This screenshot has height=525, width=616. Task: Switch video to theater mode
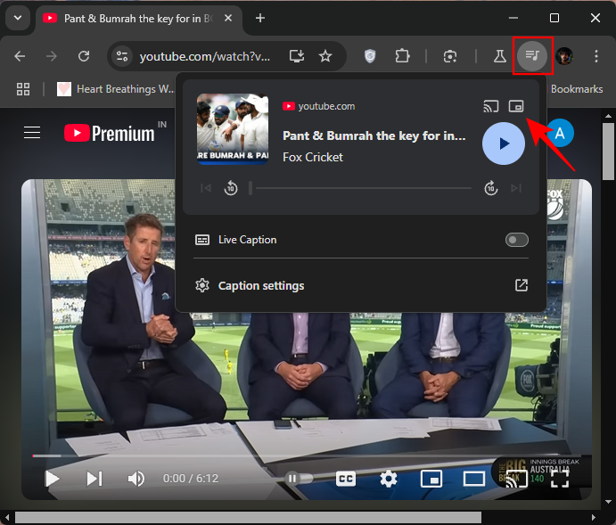pos(474,479)
